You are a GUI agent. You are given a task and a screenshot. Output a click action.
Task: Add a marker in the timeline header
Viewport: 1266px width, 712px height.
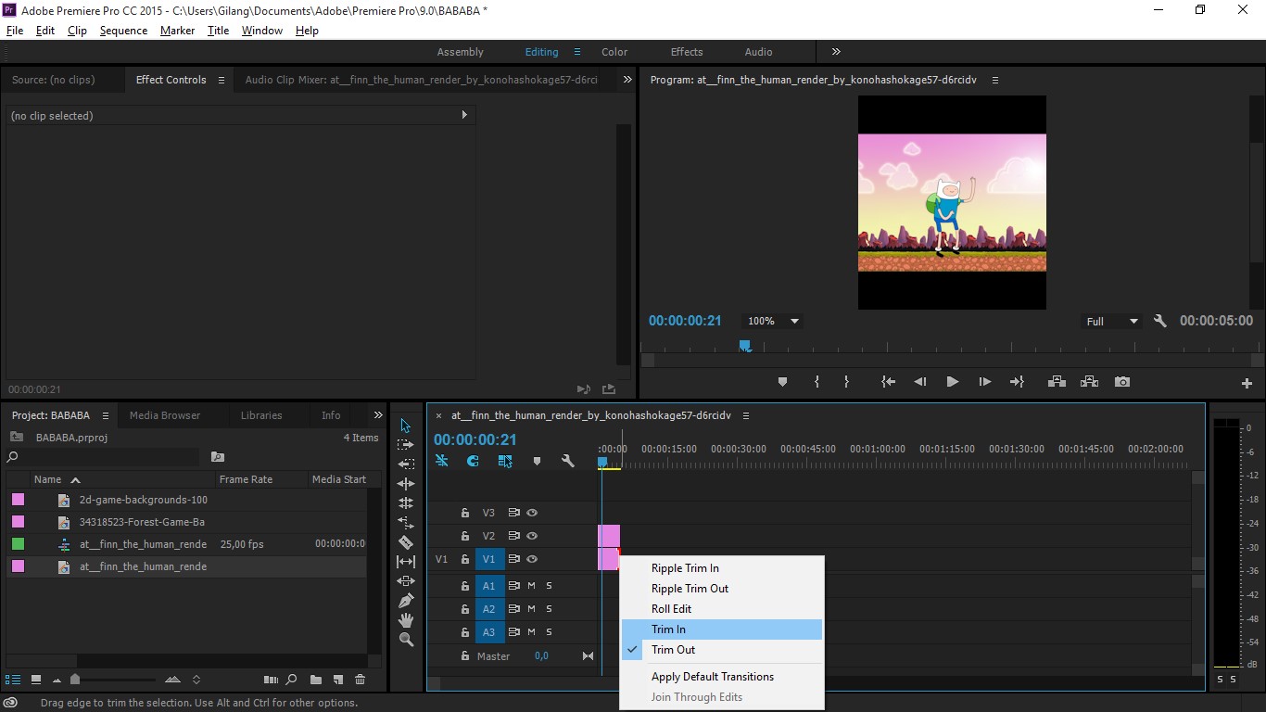pyautogui.click(x=537, y=461)
